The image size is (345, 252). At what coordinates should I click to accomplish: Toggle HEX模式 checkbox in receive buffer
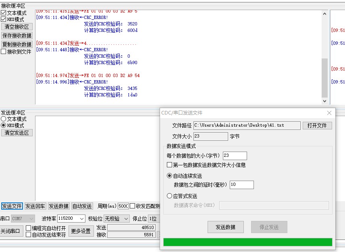[x=4, y=19]
